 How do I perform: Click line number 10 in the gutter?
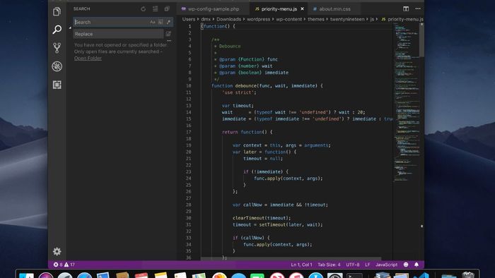pos(189,85)
